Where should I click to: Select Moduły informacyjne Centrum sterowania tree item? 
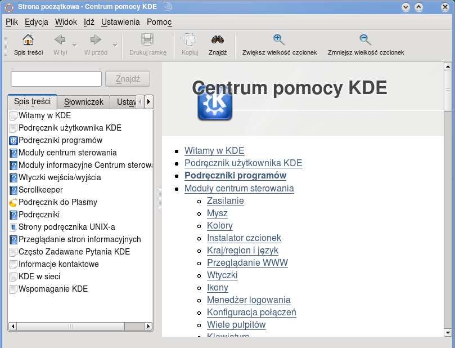click(85, 166)
